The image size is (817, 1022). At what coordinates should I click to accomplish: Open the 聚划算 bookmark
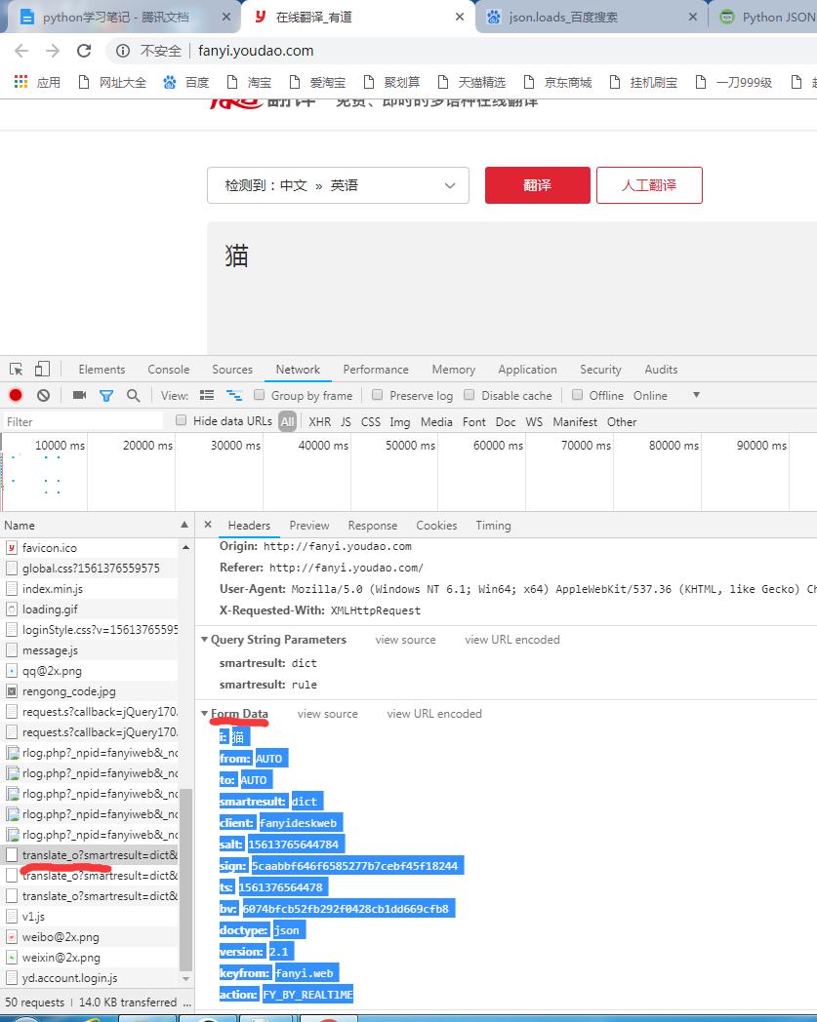(391, 82)
